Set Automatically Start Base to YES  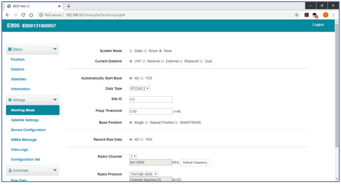click(x=142, y=78)
